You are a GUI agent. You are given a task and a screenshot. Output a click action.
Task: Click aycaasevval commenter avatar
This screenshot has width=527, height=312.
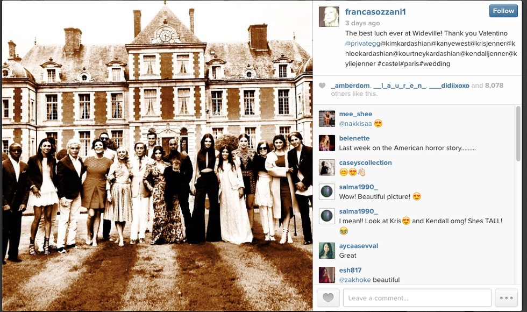pos(327,251)
